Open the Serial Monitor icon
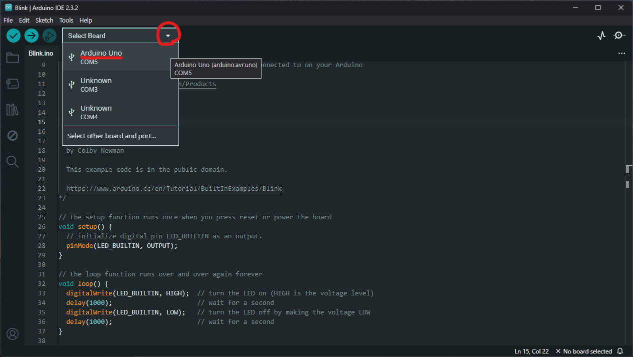This screenshot has width=633, height=357. [x=619, y=36]
